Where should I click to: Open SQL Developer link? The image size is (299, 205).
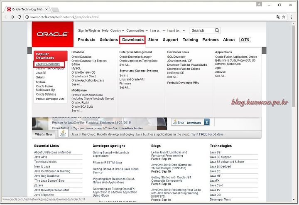[176, 57]
